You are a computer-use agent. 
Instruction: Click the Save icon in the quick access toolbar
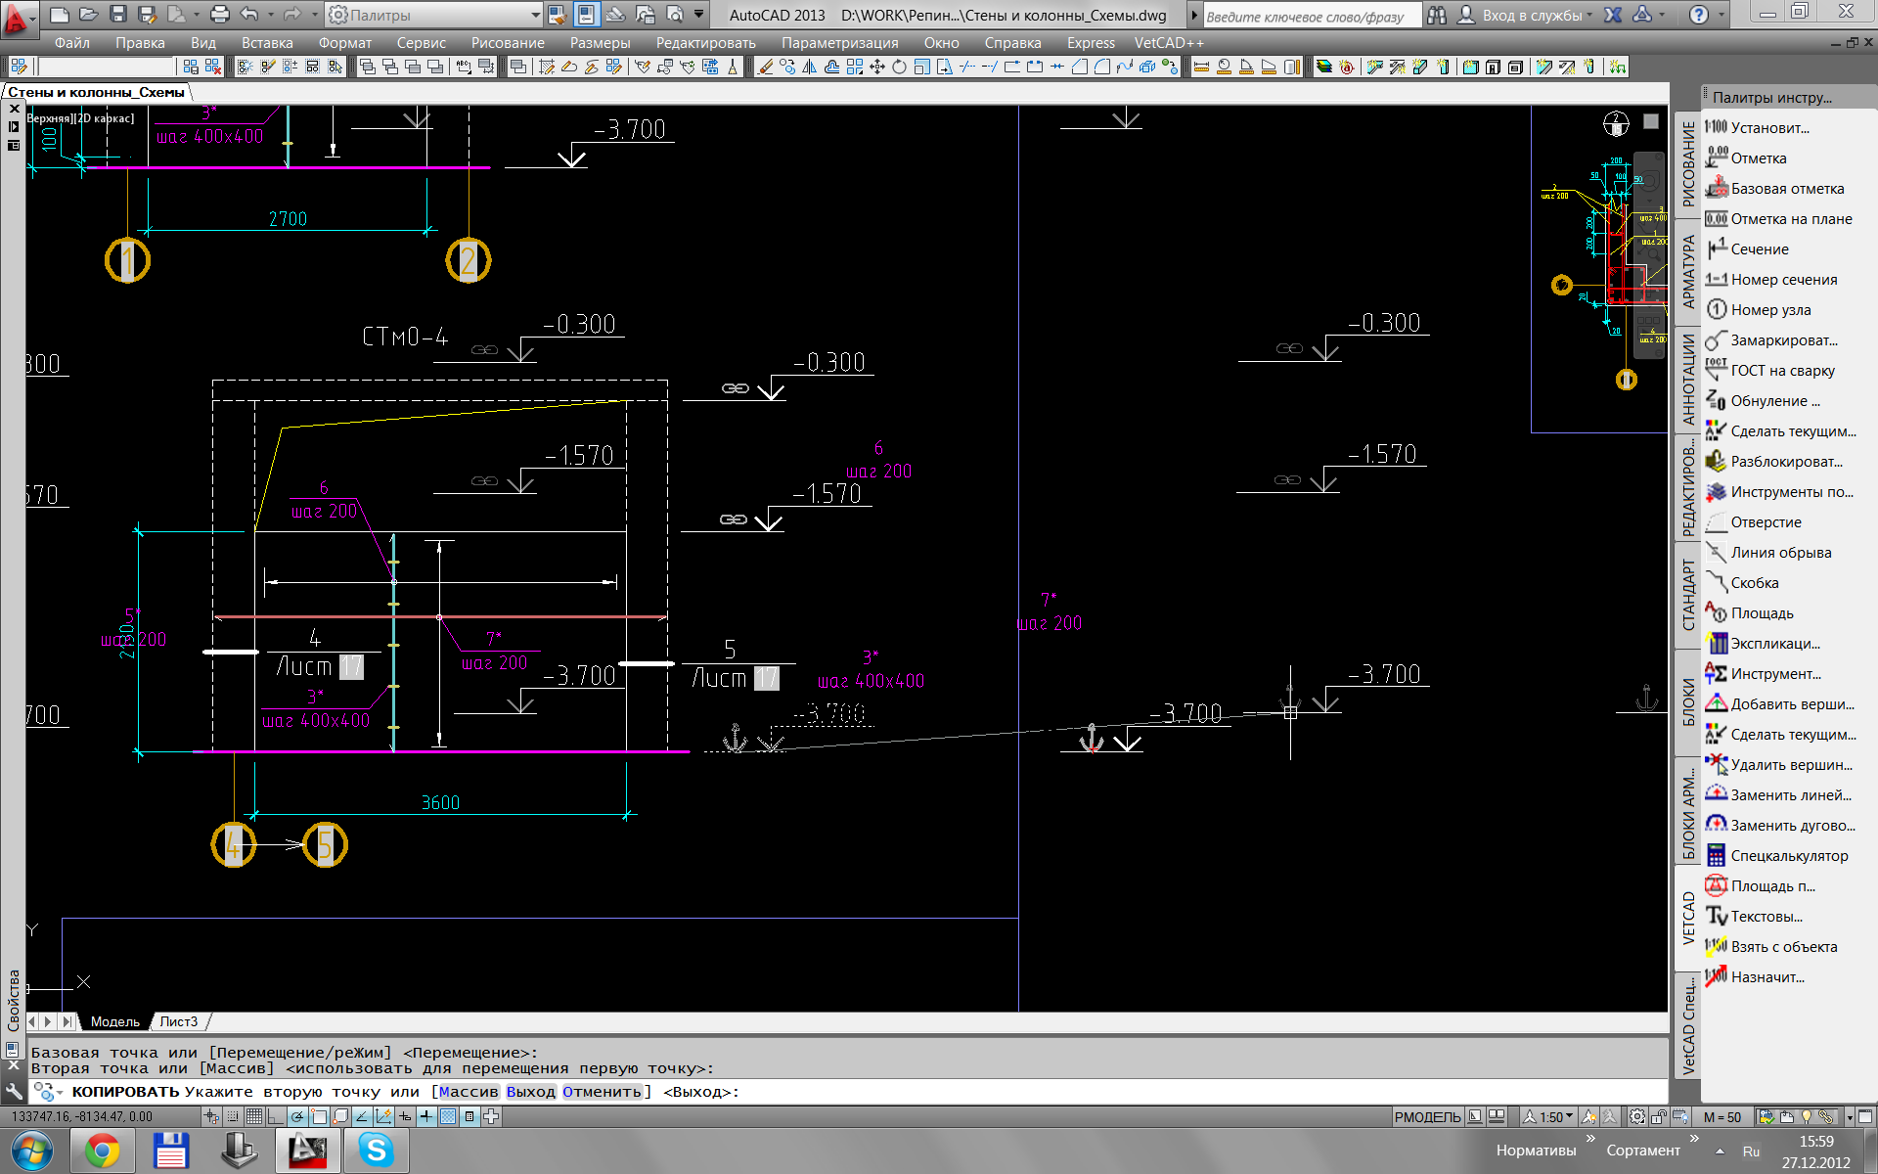click(117, 15)
